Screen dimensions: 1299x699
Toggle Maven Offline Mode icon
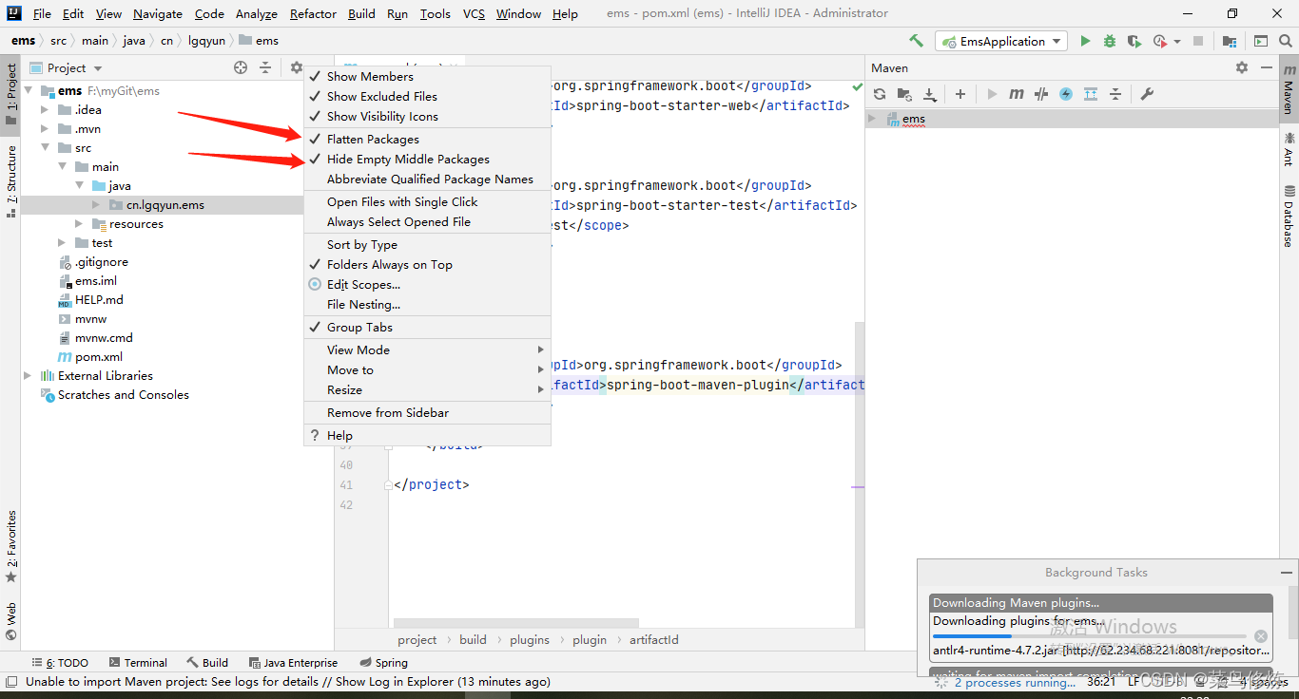pos(1041,94)
